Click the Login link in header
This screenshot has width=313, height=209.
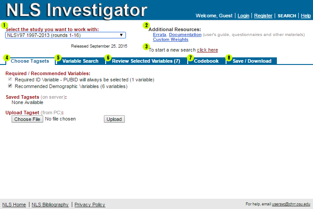243,16
